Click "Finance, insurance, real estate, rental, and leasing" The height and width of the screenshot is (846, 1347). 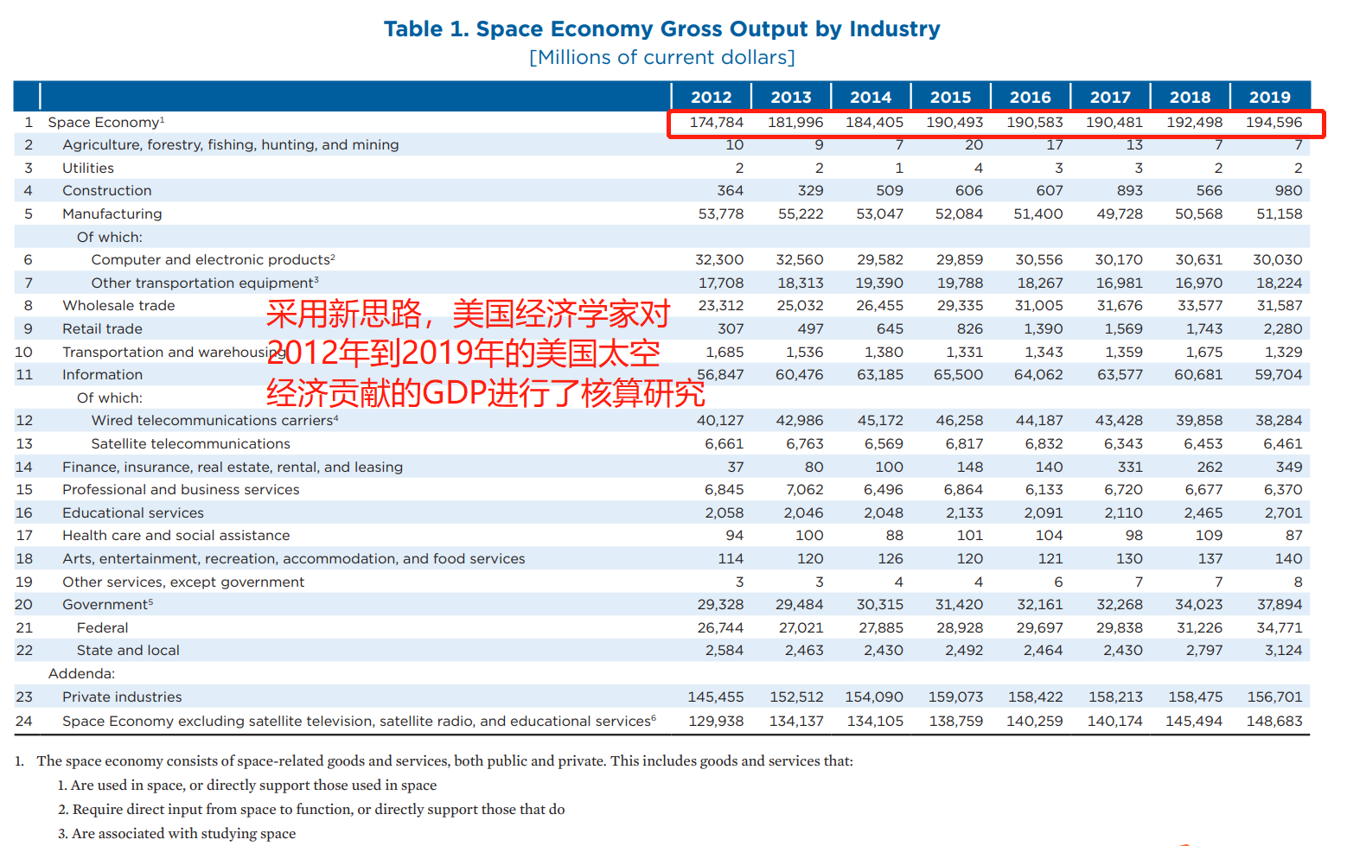point(233,467)
